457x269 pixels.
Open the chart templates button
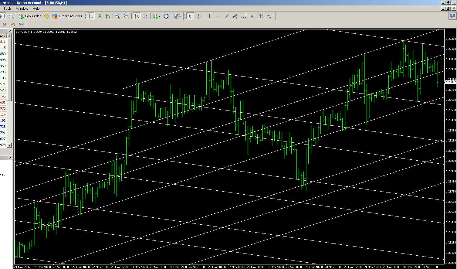click(177, 16)
